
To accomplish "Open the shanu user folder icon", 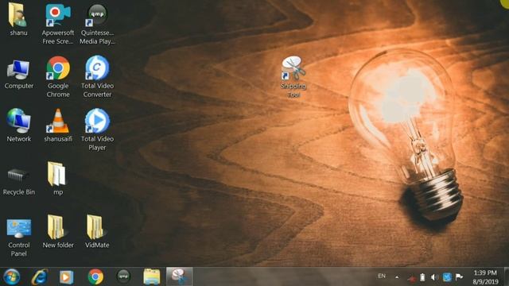I will point(18,19).
